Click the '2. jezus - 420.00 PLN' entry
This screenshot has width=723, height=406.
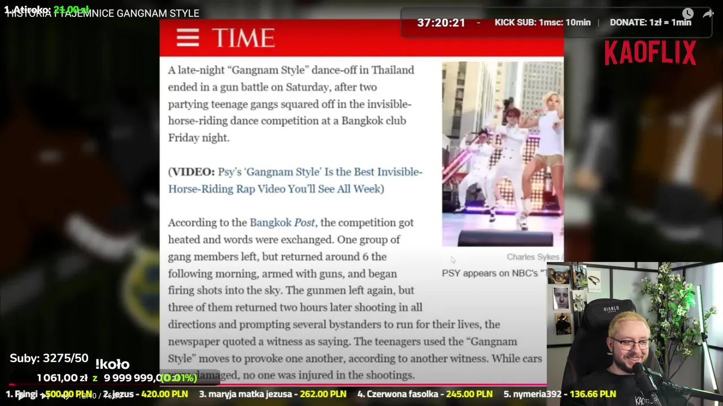tap(145, 394)
